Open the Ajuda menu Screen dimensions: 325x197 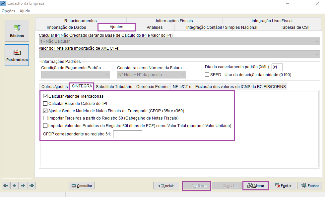(x=25, y=11)
